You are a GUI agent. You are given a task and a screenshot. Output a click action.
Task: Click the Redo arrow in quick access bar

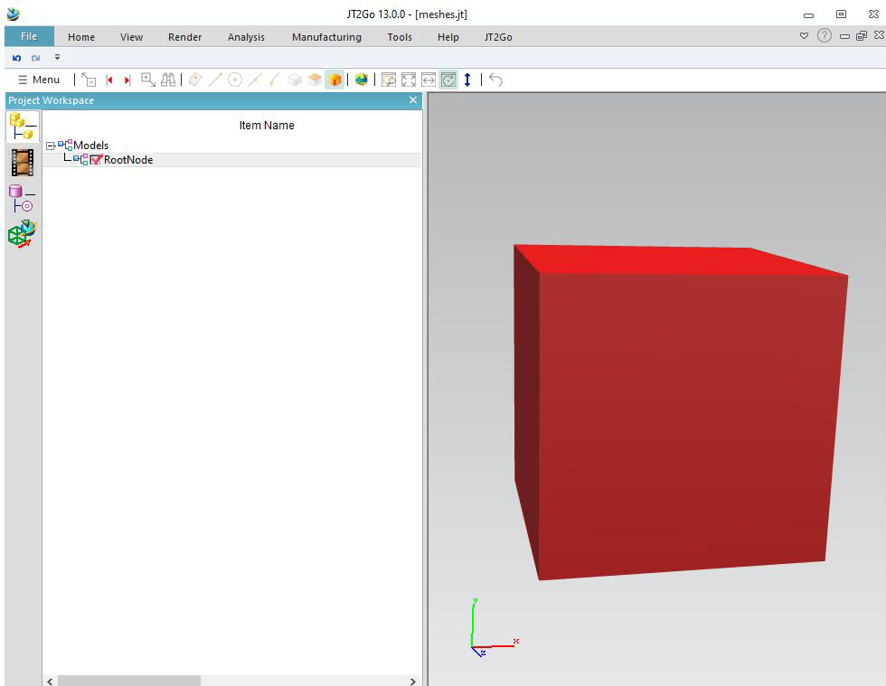(35, 58)
